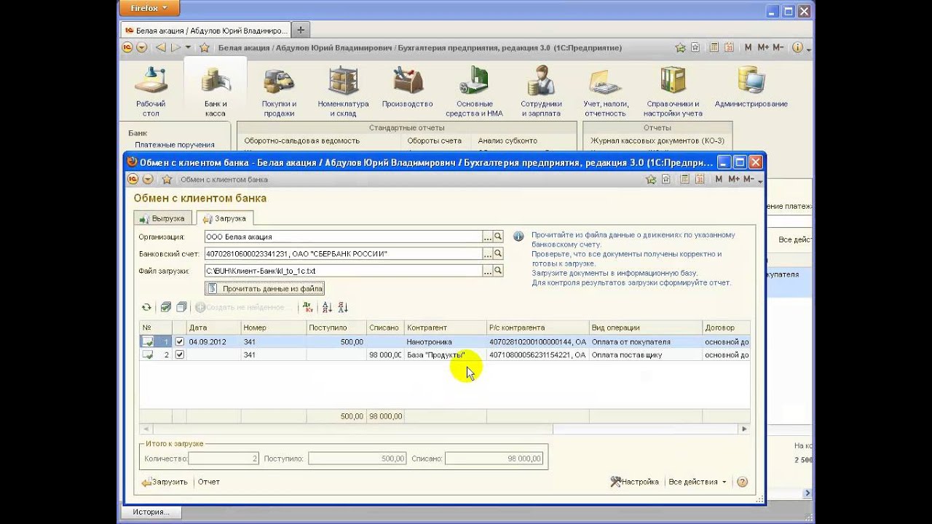Open the Firefox menu dropdown
This screenshot has width=932, height=524.
(x=149, y=8)
